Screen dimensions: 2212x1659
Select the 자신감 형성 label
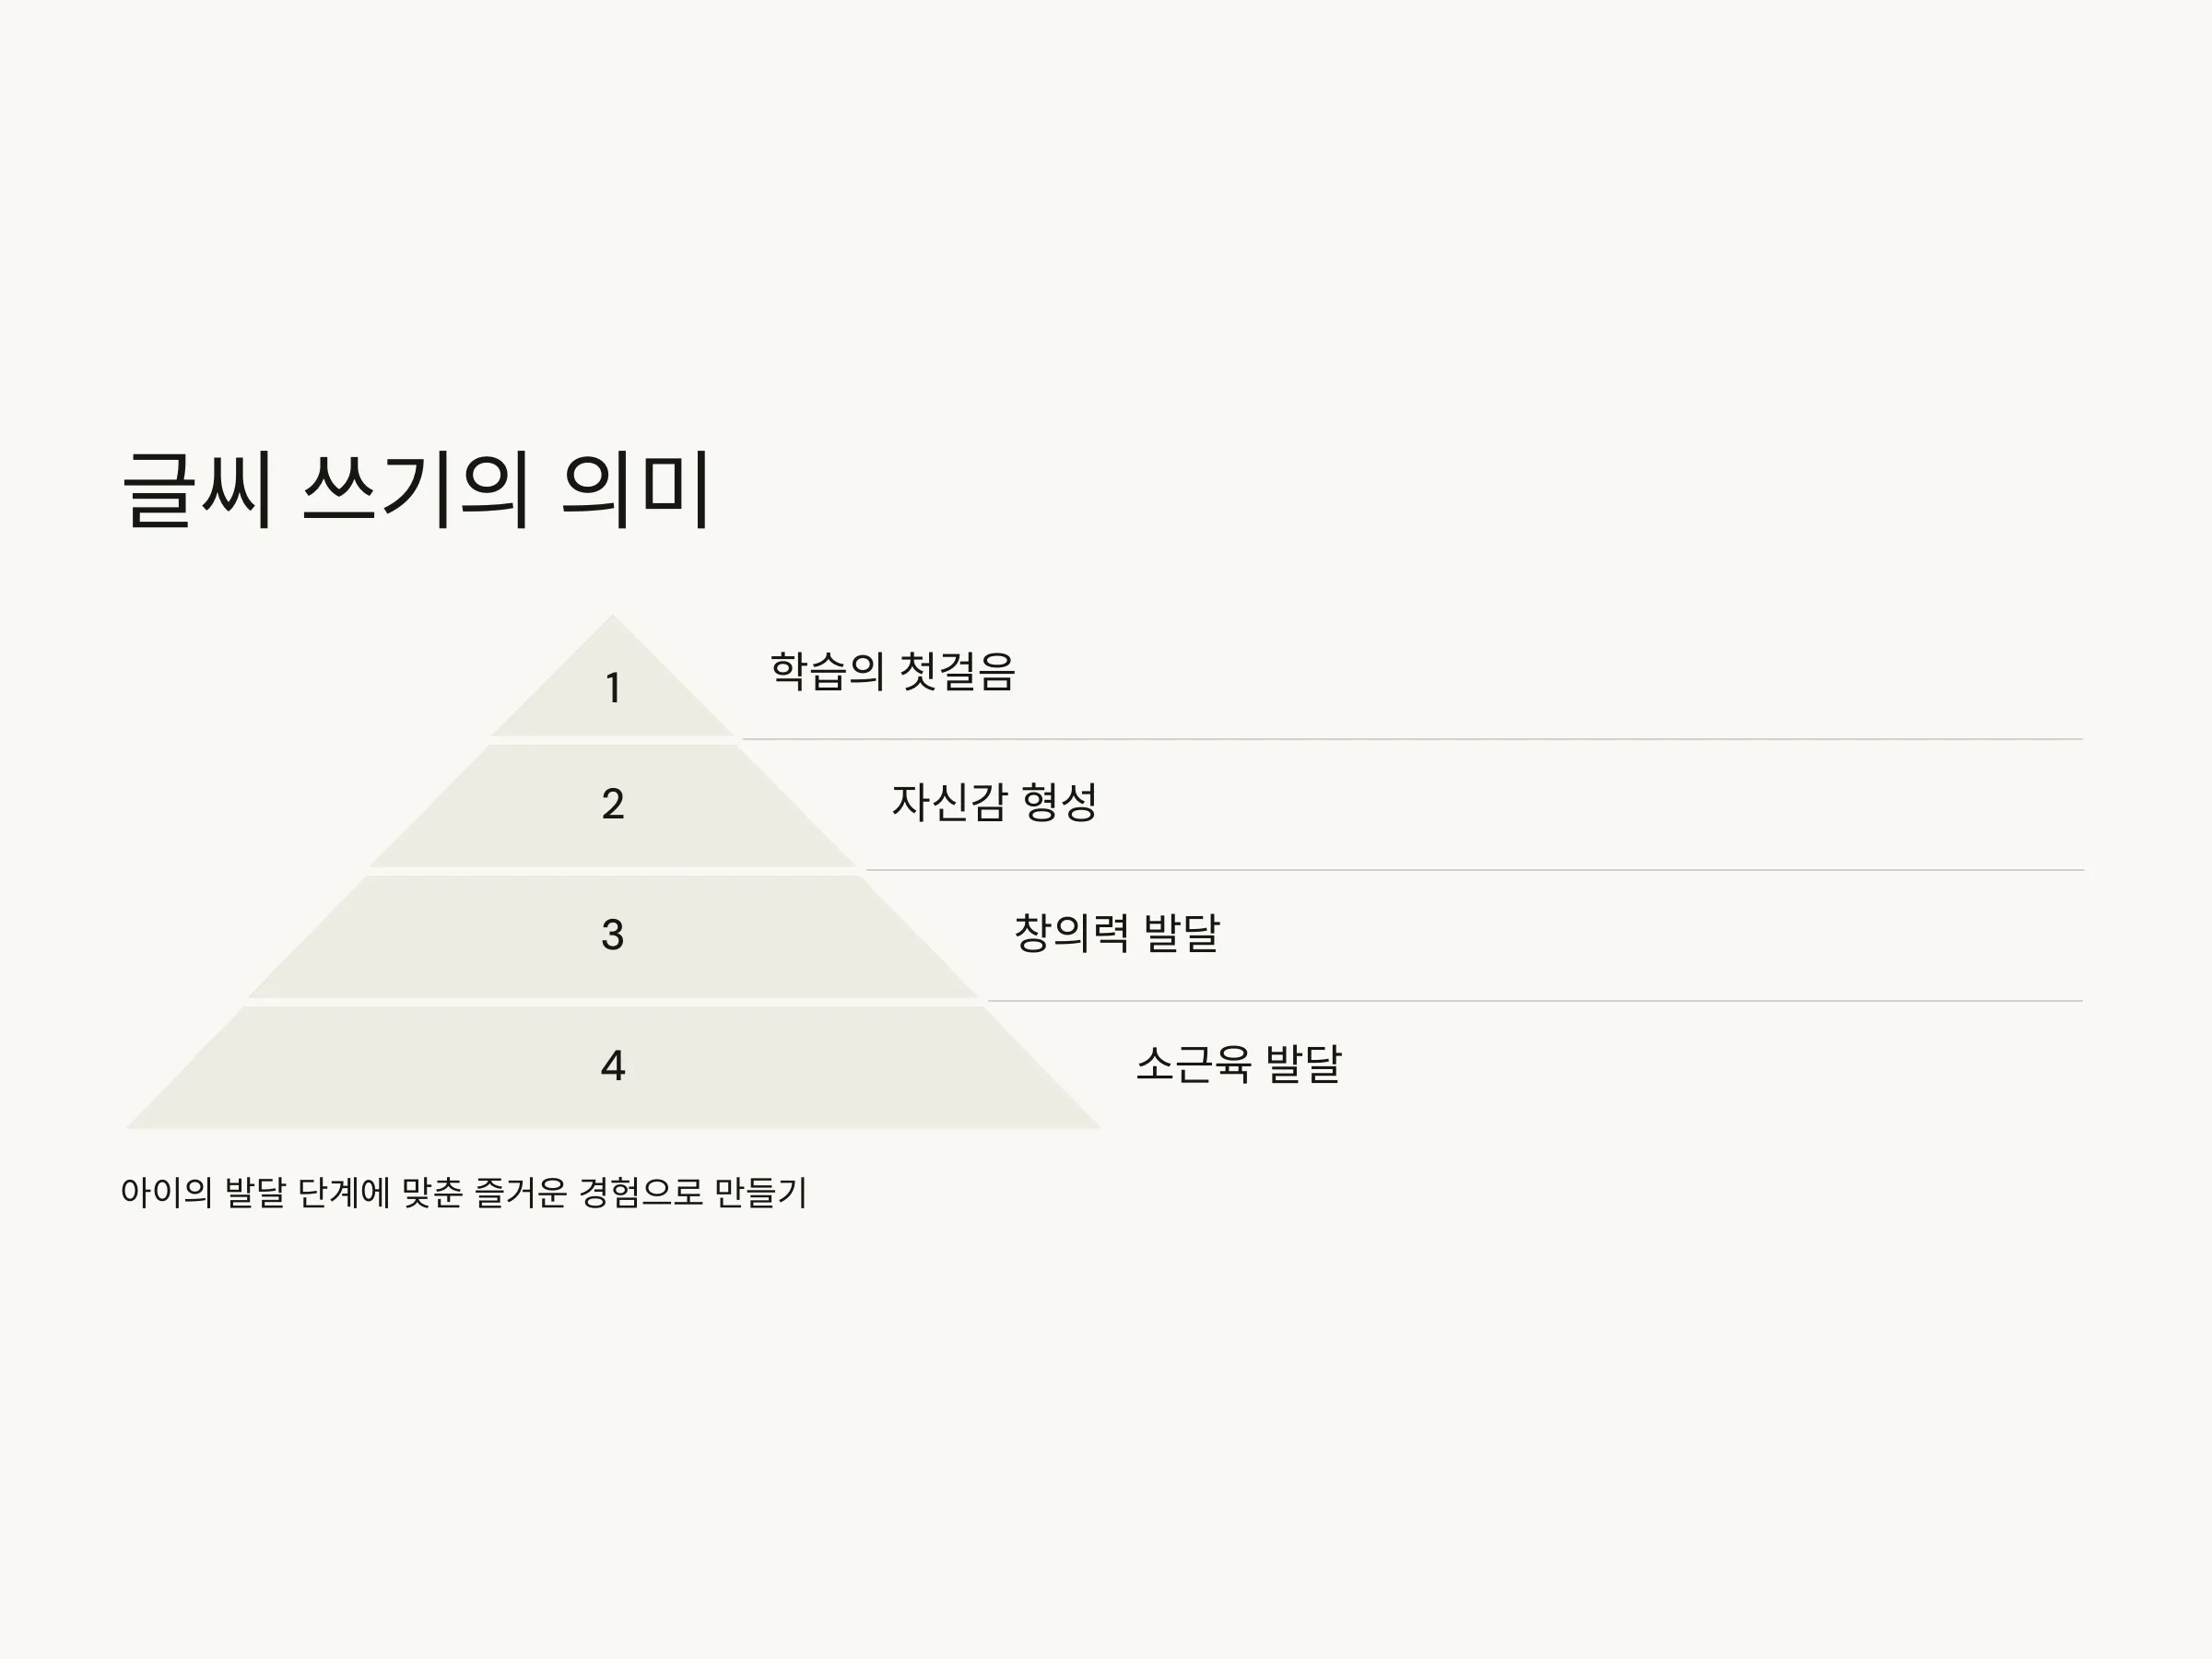pyautogui.click(x=994, y=802)
